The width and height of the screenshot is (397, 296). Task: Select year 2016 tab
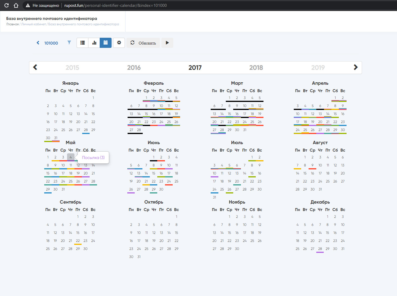134,68
